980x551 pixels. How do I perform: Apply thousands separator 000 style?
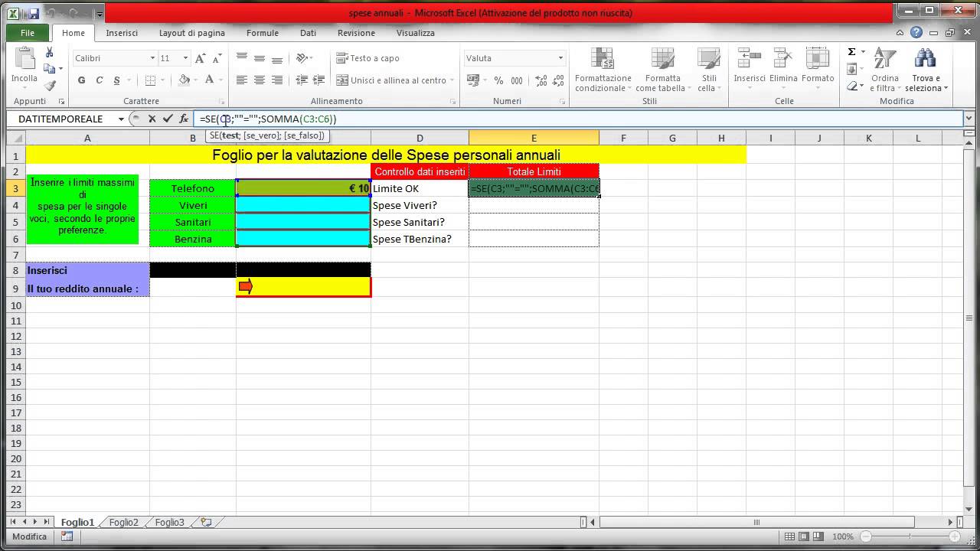point(517,80)
